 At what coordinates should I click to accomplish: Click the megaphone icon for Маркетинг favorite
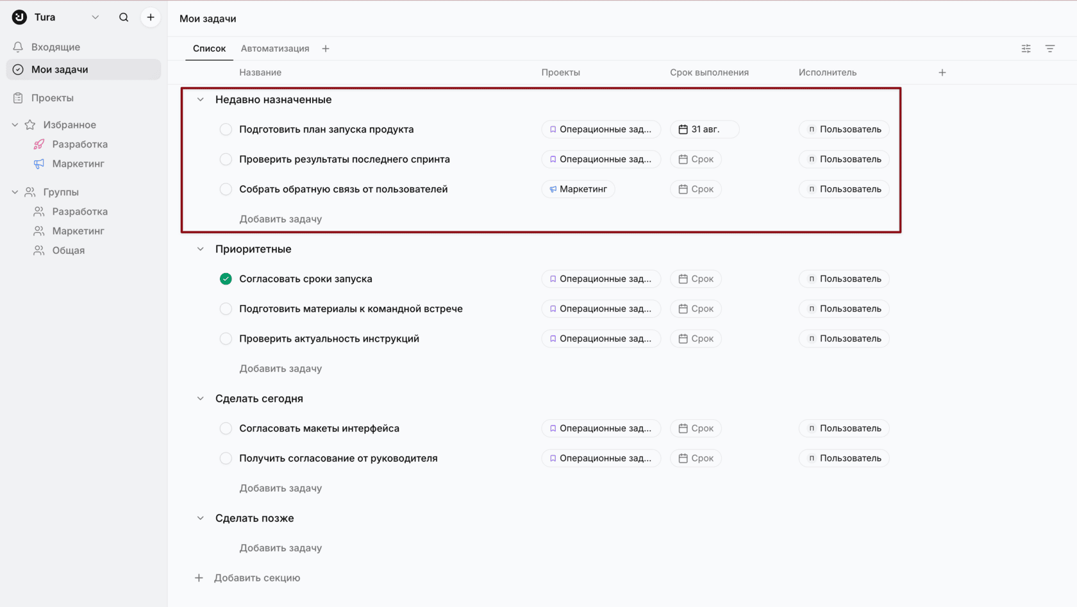click(x=39, y=164)
